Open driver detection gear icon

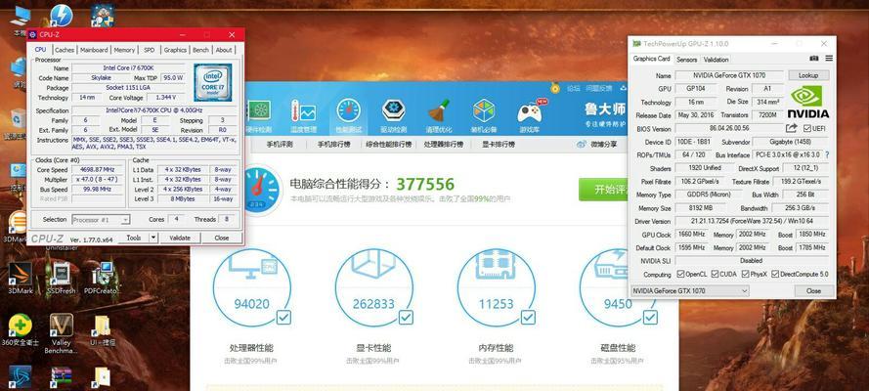coord(394,110)
